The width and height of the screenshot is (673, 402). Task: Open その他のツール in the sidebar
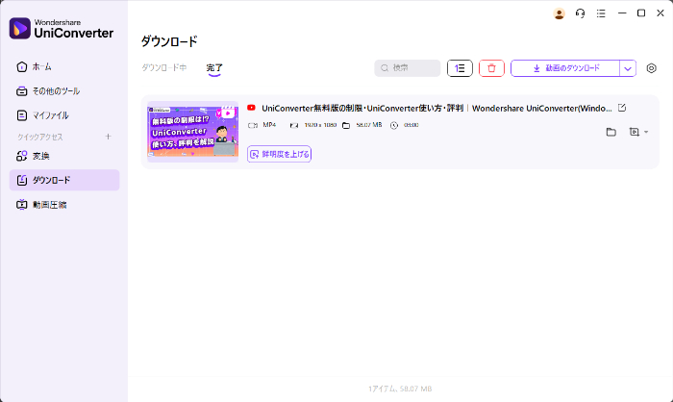click(64, 91)
